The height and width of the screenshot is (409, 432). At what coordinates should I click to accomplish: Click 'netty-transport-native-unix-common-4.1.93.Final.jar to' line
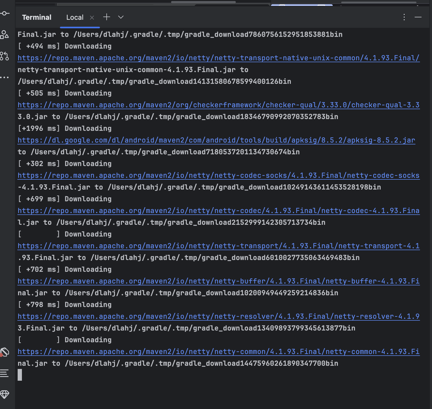pyautogui.click(x=133, y=70)
